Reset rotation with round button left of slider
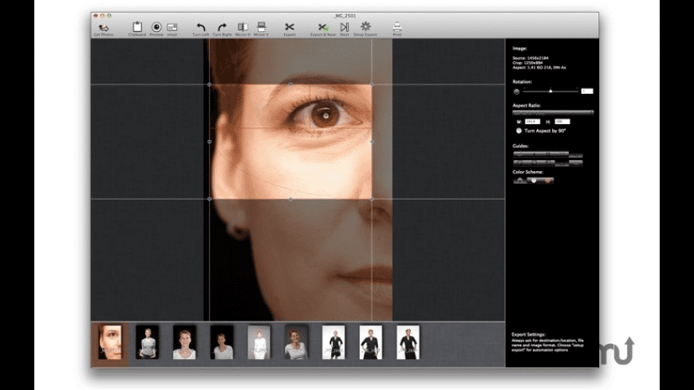This screenshot has width=694, height=390. point(517,92)
